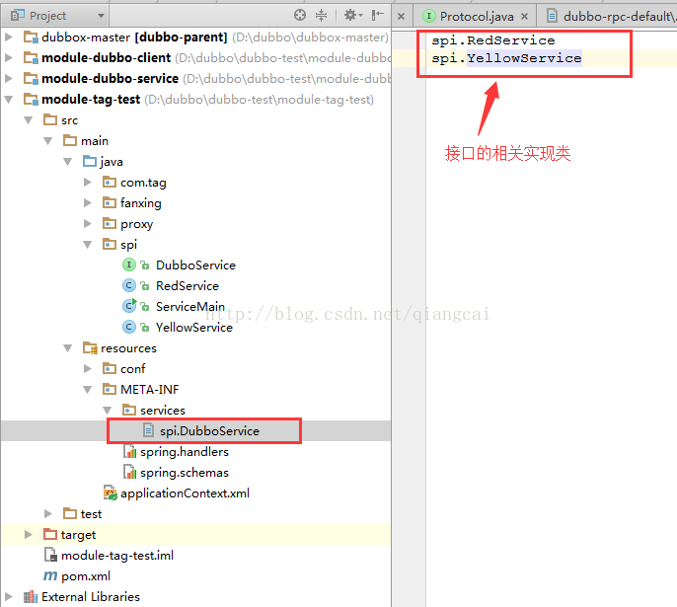Click the dubbox-master module icon
Screen dimensions: 677x607
pos(31,38)
